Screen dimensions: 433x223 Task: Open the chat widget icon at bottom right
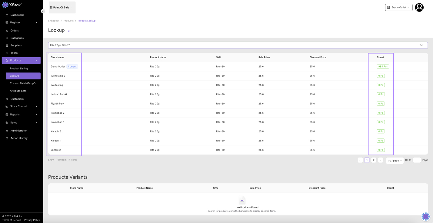(425, 216)
